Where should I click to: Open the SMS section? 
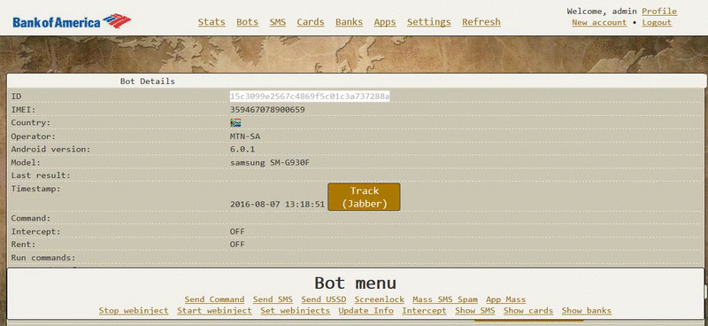pyautogui.click(x=278, y=21)
